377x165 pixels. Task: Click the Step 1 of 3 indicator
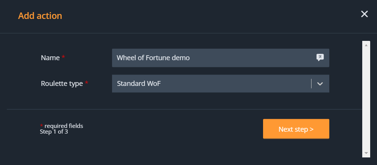pos(54,132)
